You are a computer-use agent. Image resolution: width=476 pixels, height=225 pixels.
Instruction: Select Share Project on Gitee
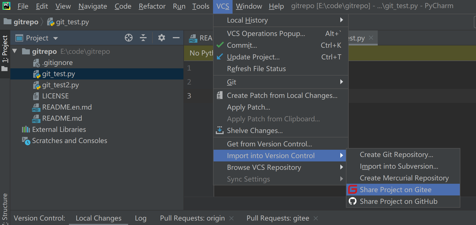coord(403,190)
